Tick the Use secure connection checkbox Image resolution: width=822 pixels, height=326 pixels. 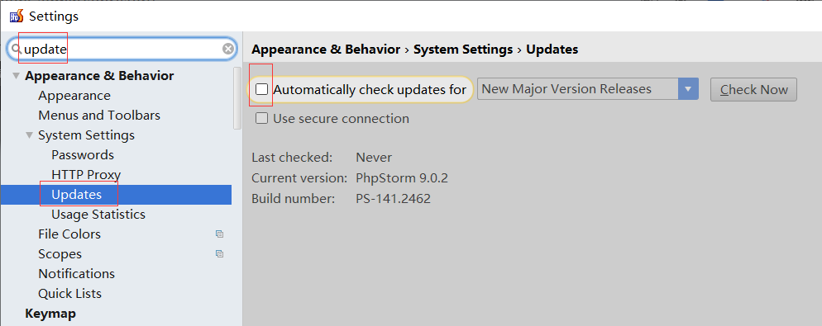(261, 119)
